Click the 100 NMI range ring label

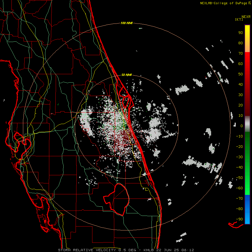127,23
